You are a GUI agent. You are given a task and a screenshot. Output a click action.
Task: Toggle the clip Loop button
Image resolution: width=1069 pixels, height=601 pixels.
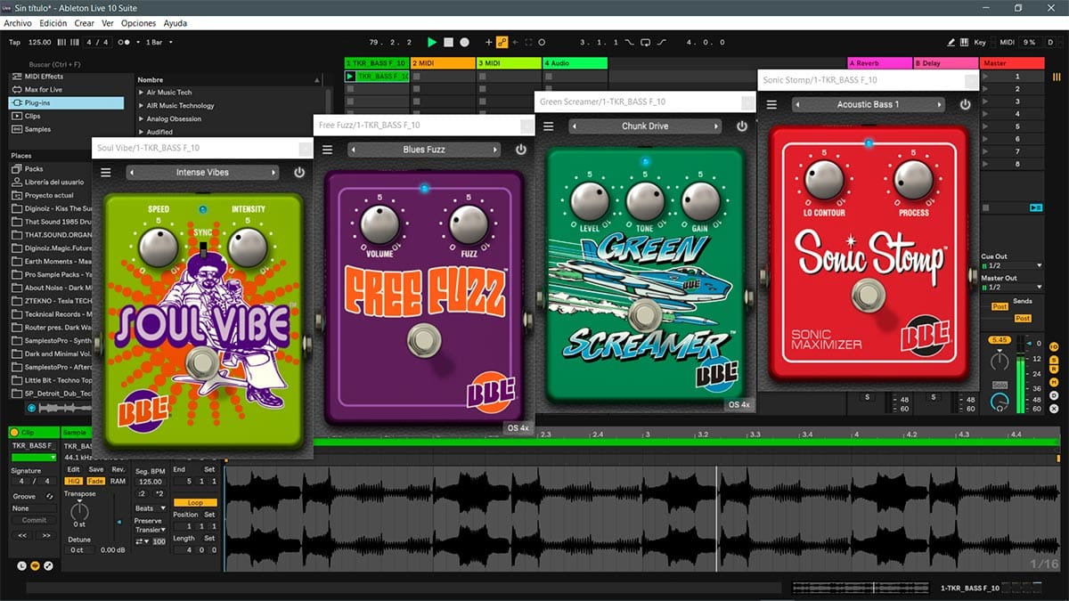coord(195,503)
